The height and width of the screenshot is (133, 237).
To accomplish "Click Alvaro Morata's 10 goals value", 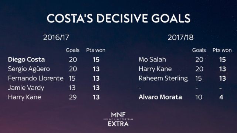I will coord(199,97).
